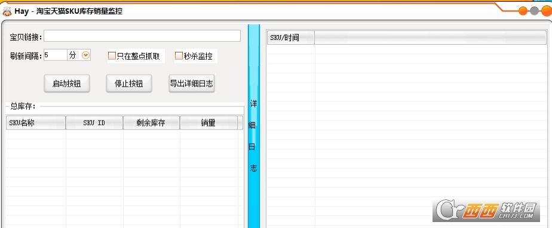The image size is (552, 228).
Task: Click the 停止按钮 button
Action: coord(129,84)
